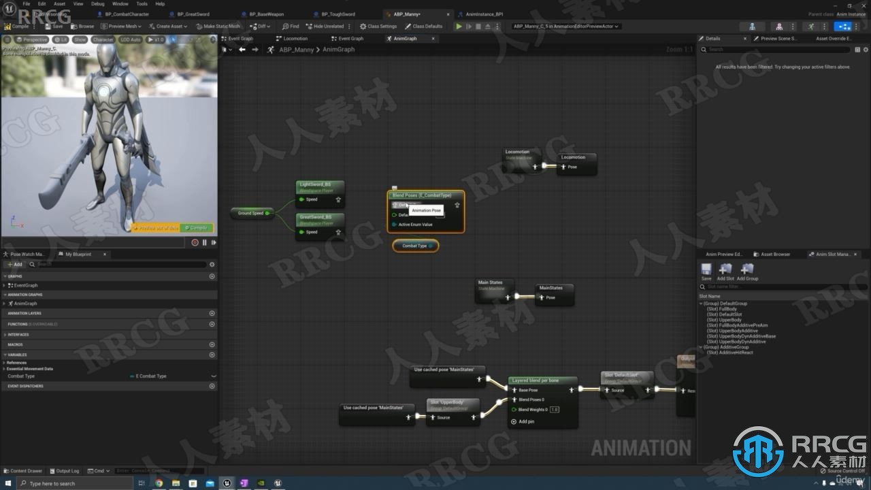Switch to skeletal mesh editor mode

779,26
